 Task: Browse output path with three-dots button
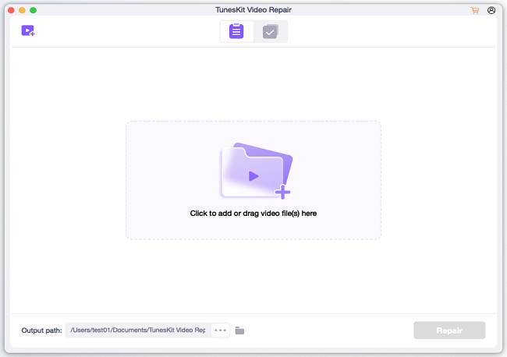click(x=220, y=330)
